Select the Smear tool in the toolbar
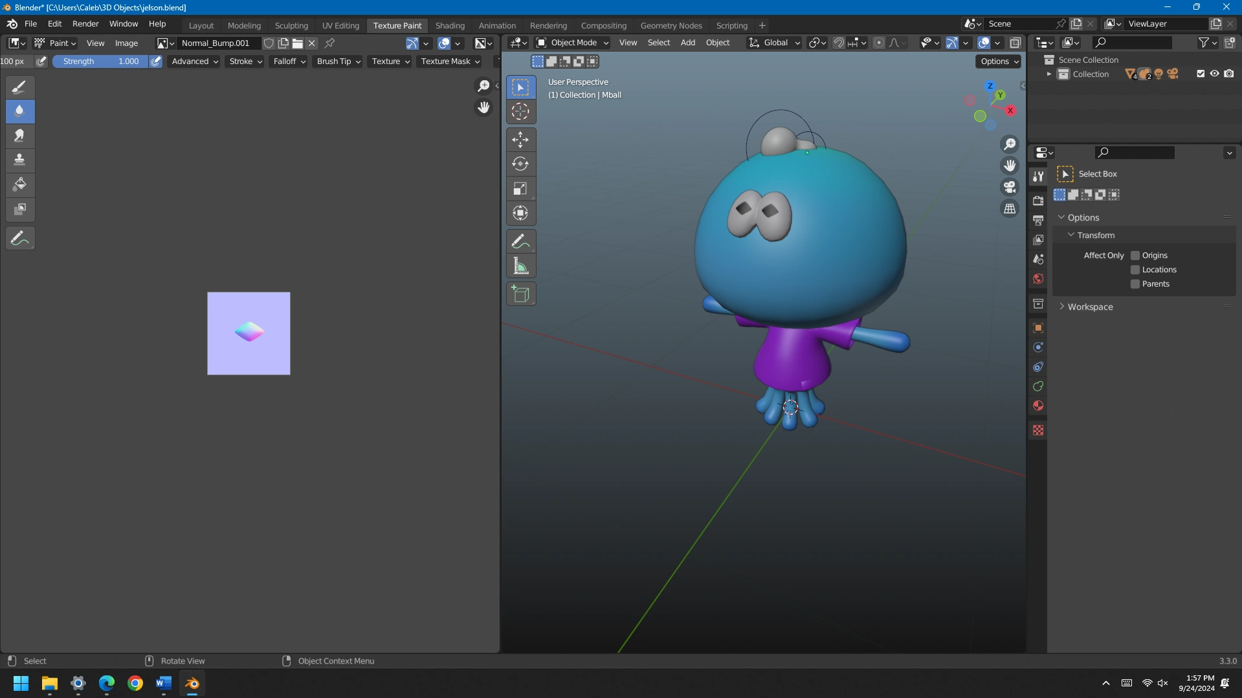1242x698 pixels. click(x=19, y=135)
